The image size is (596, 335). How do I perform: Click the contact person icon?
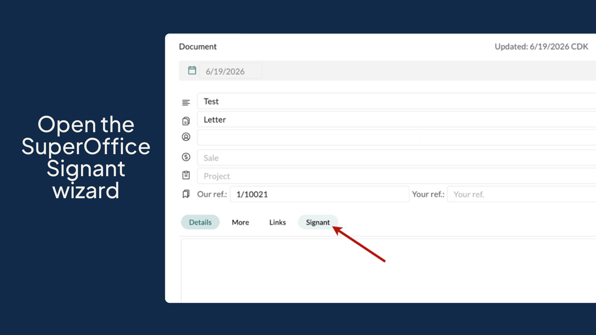click(x=186, y=136)
